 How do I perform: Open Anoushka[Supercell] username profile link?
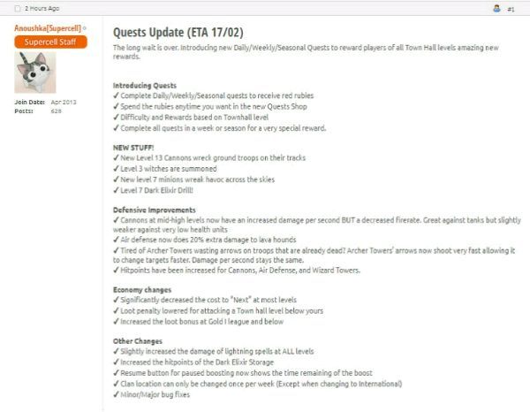(x=48, y=28)
